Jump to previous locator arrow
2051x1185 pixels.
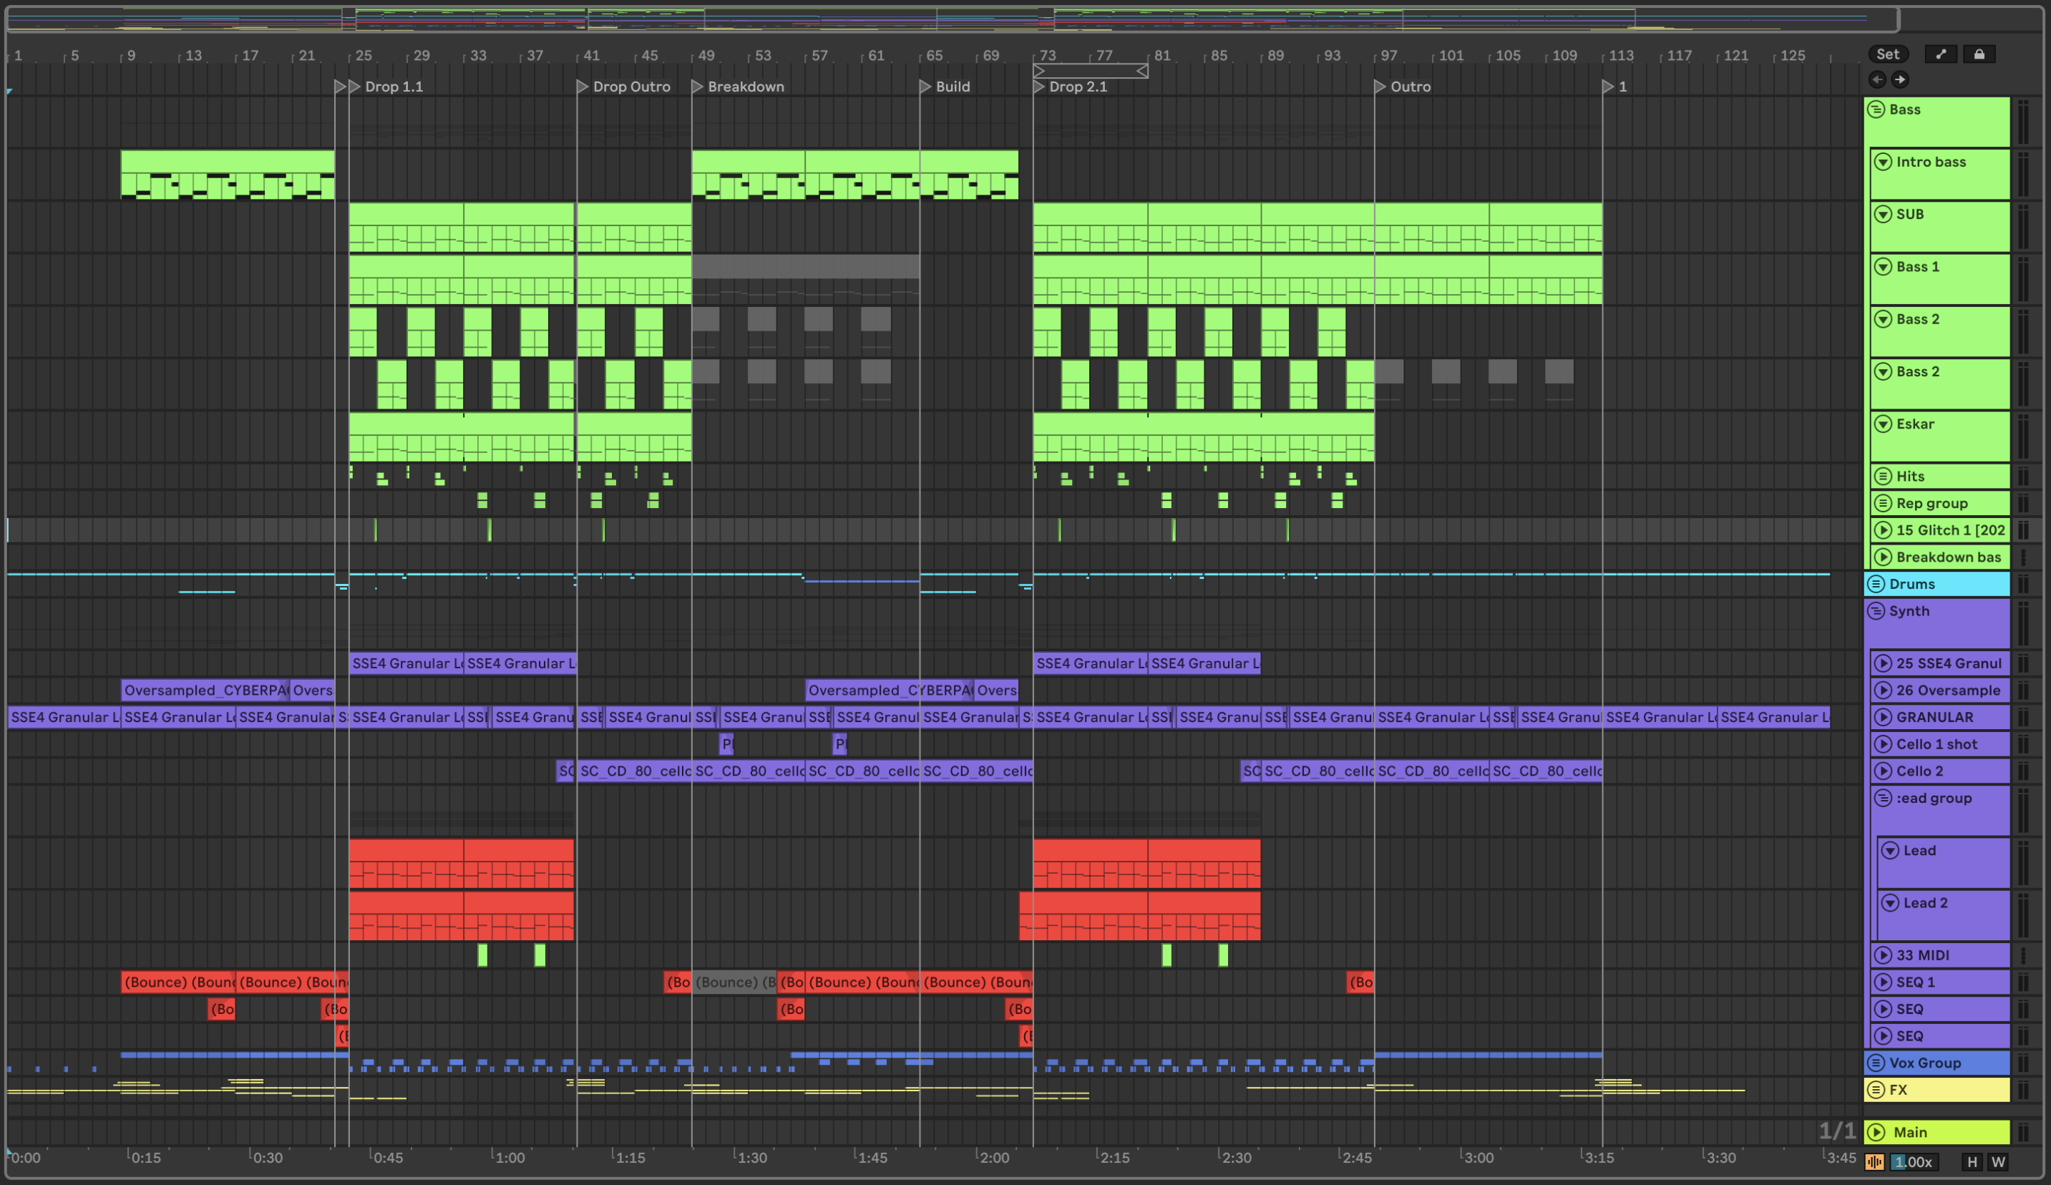click(1877, 79)
